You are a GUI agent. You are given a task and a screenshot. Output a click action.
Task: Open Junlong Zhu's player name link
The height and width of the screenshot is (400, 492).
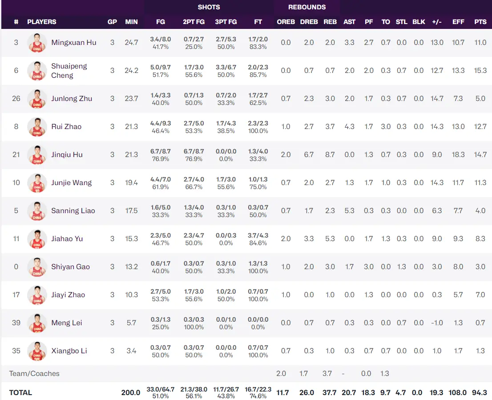tap(72, 99)
